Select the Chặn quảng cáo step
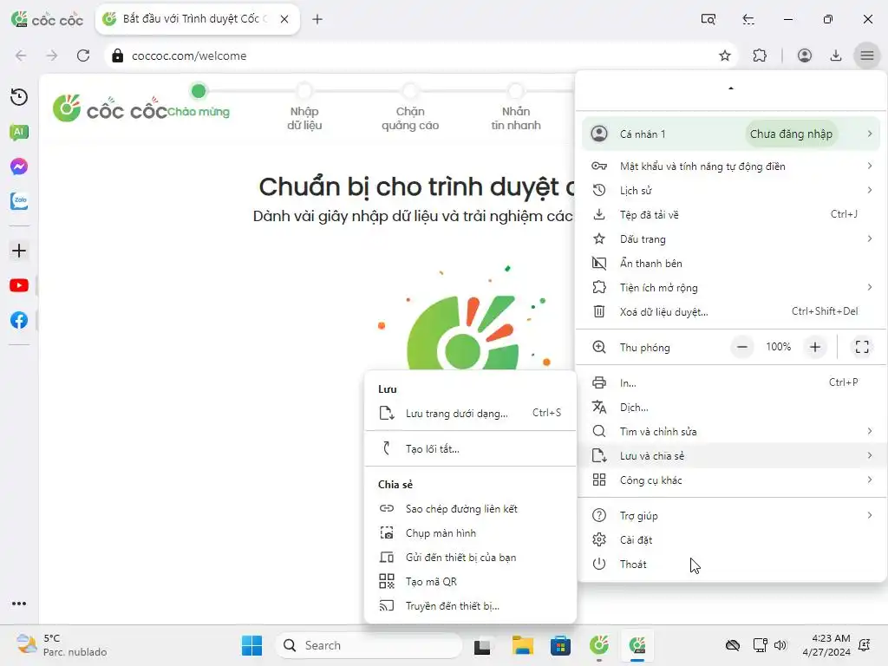 [410, 108]
